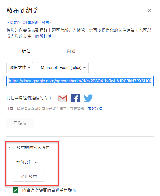Share the link on Facebook
The image size is (160, 196).
pos(75,98)
